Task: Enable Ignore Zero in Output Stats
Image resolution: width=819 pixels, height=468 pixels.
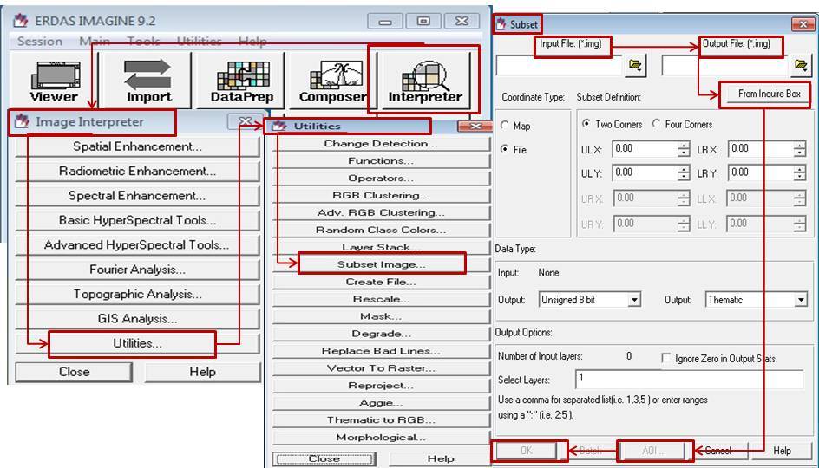Action: coord(666,359)
